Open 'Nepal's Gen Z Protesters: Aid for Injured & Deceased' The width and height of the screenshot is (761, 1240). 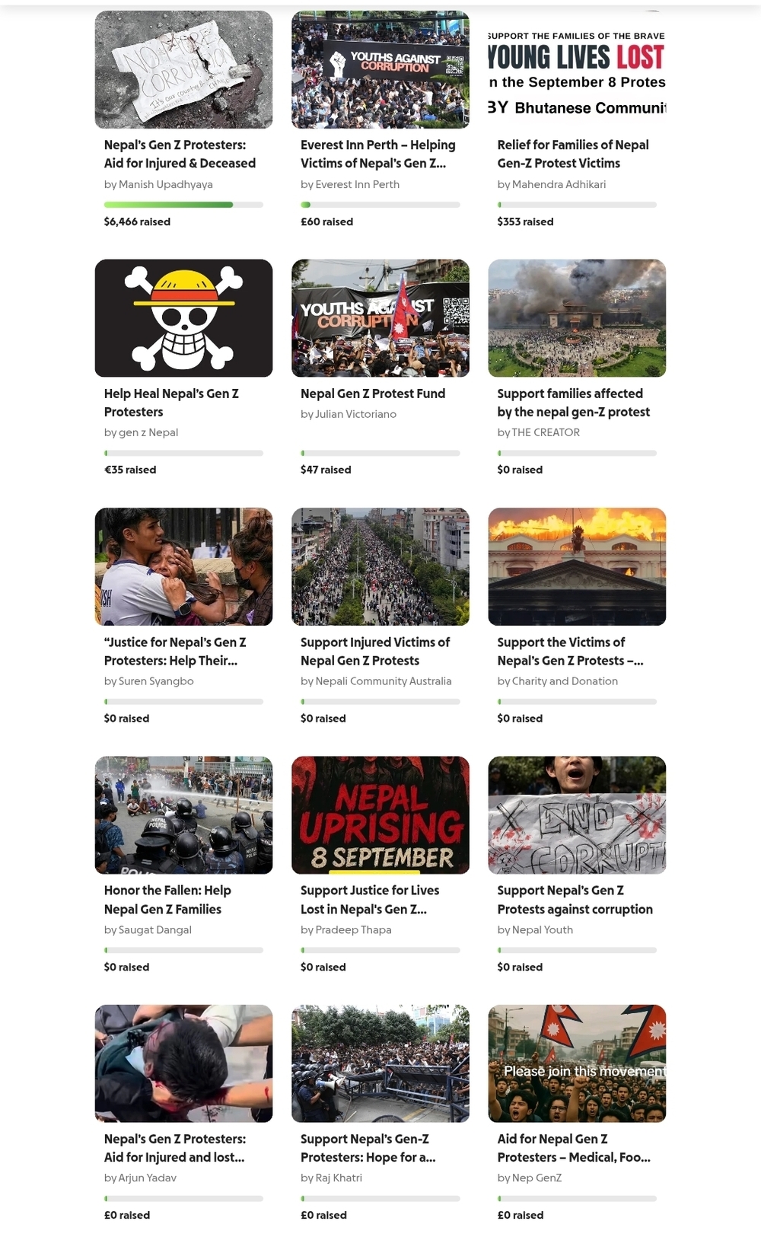pyautogui.click(x=180, y=154)
